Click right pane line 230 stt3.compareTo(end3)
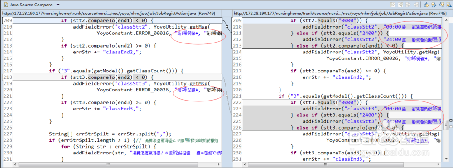The height and width of the screenshot is (168, 453). click(x=338, y=153)
